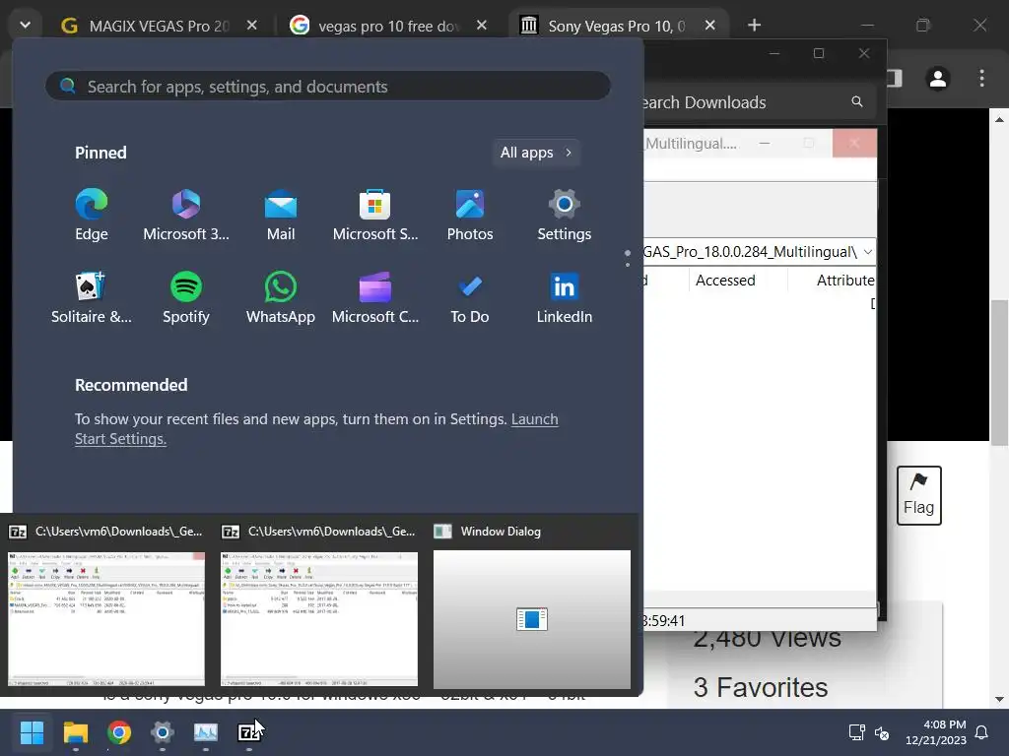Launch the Mail app
1009x756 pixels.
[281, 216]
